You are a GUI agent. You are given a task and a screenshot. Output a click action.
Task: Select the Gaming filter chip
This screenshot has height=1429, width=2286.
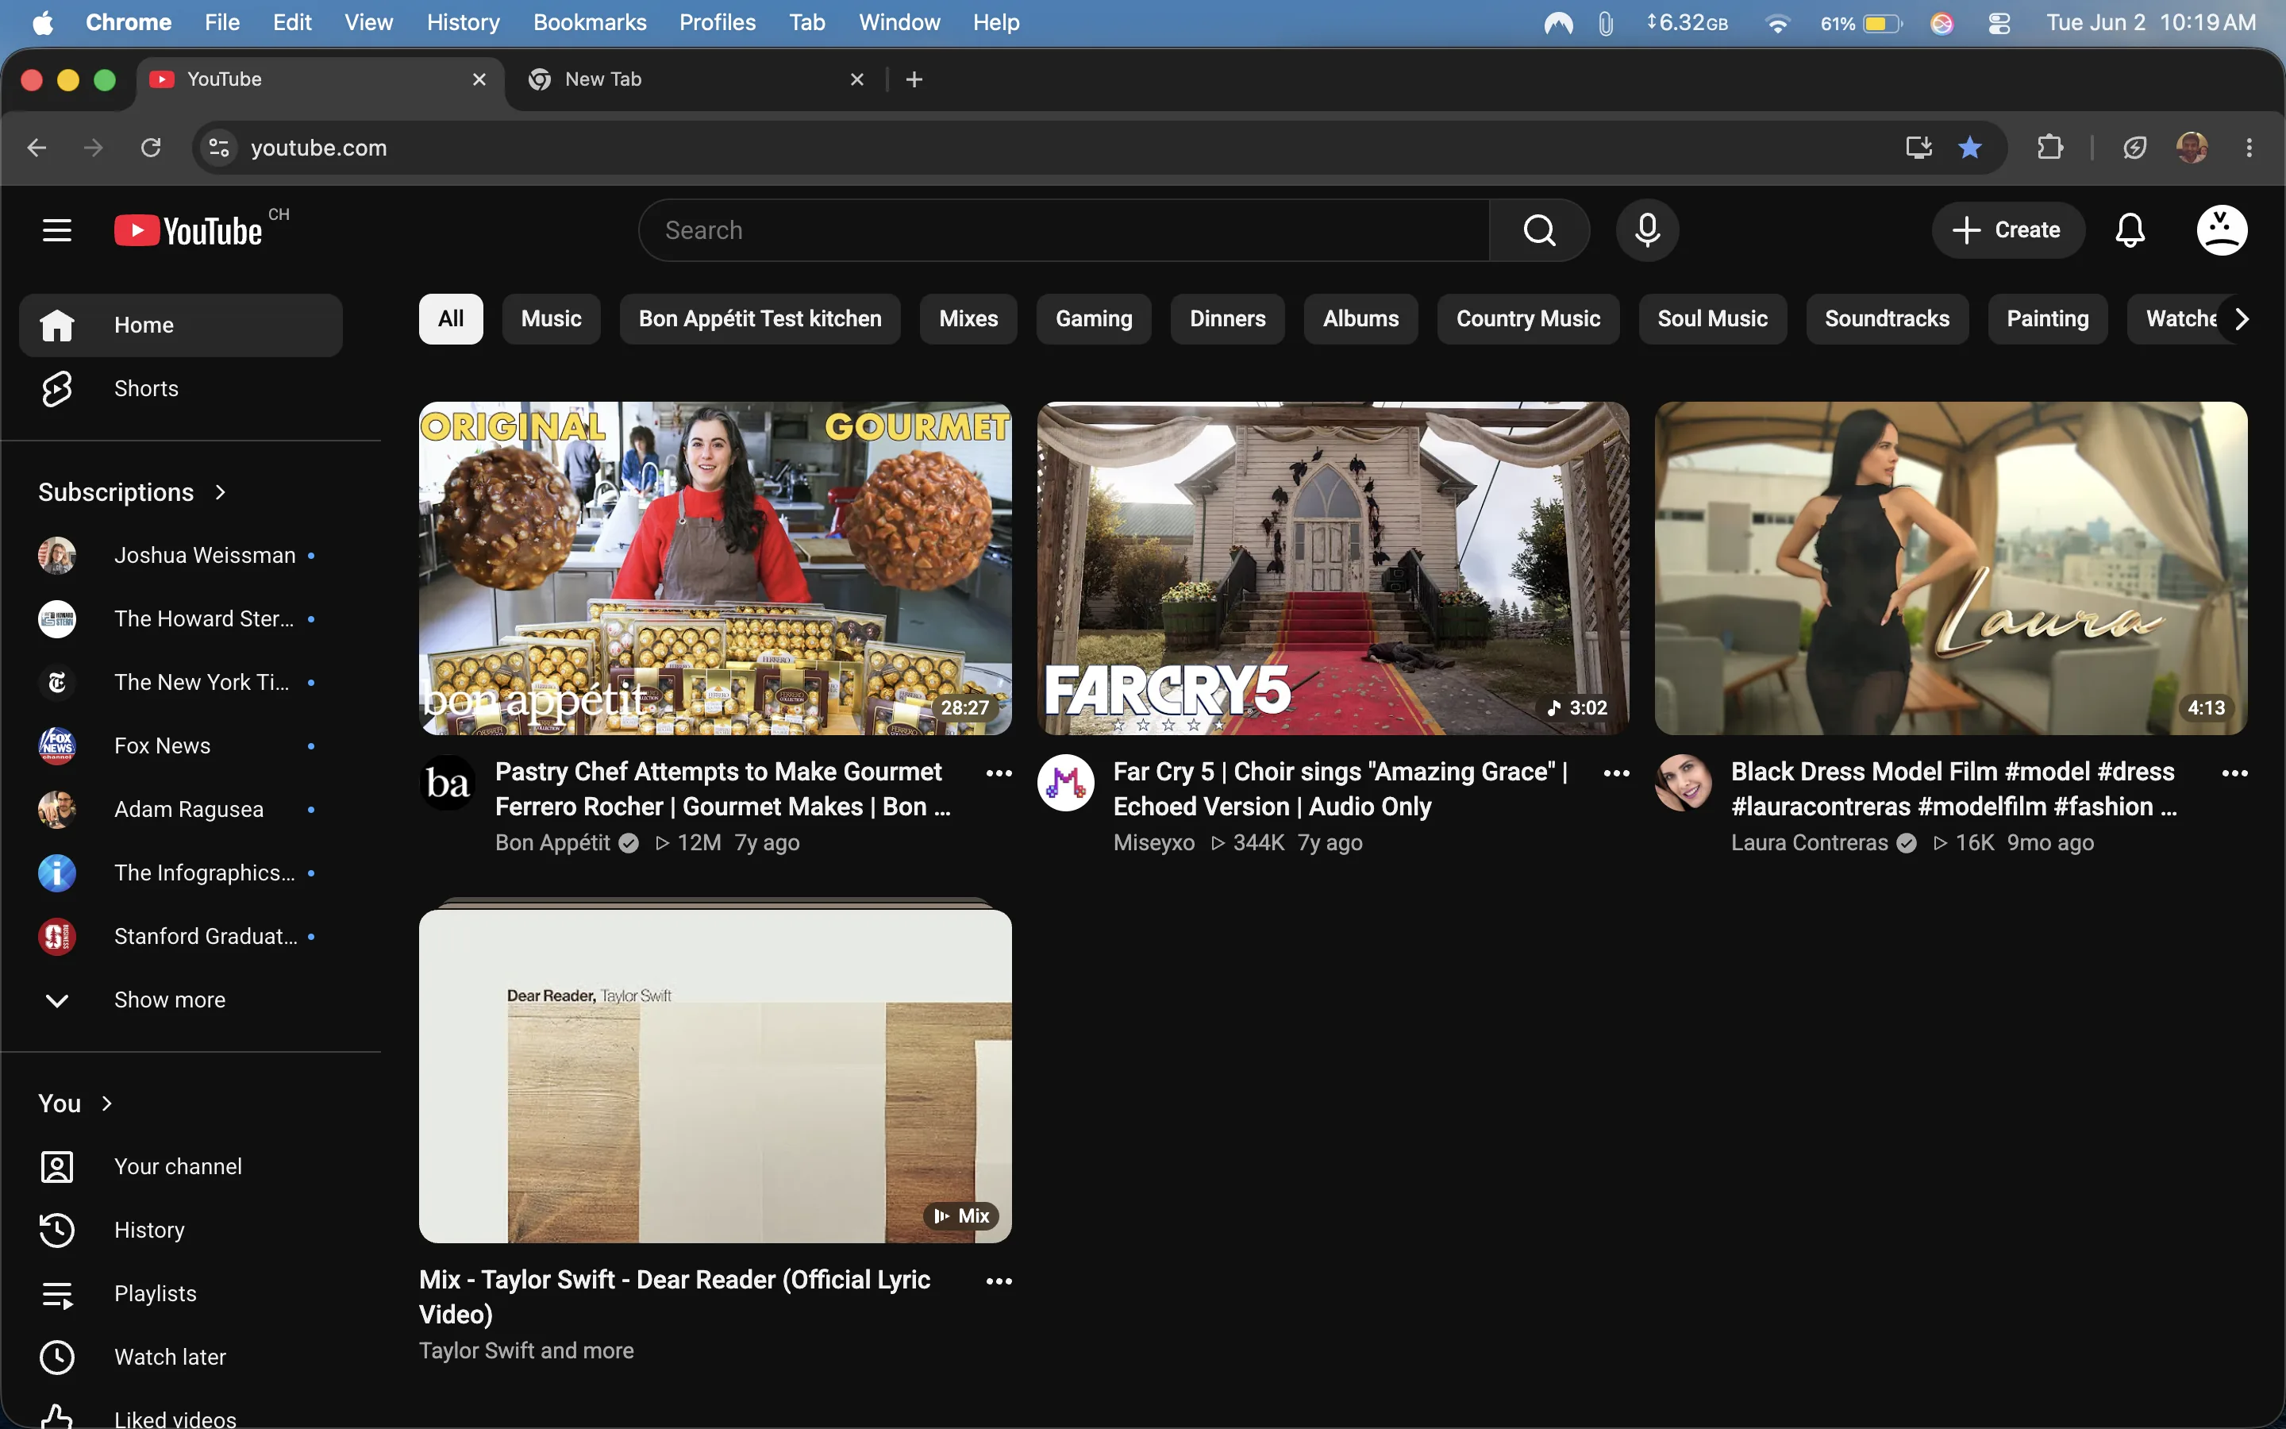pos(1093,319)
